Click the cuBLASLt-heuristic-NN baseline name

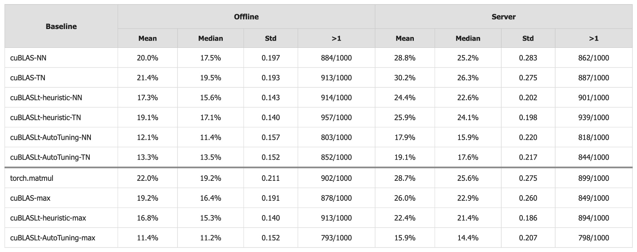coord(46,98)
